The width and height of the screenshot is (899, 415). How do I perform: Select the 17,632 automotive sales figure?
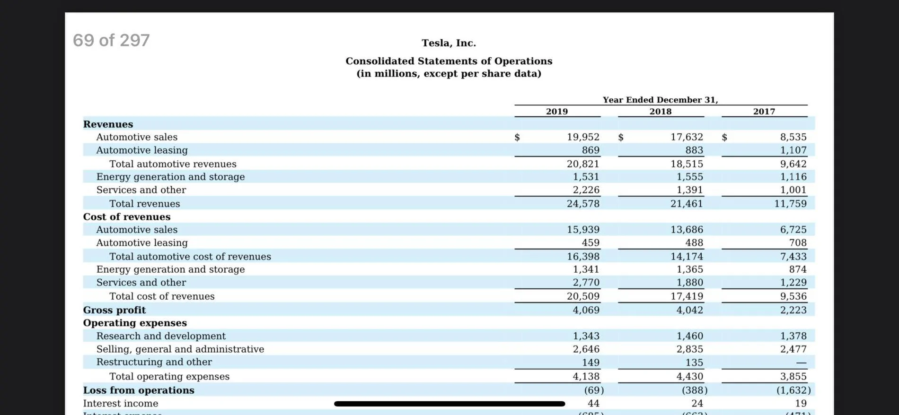point(687,137)
